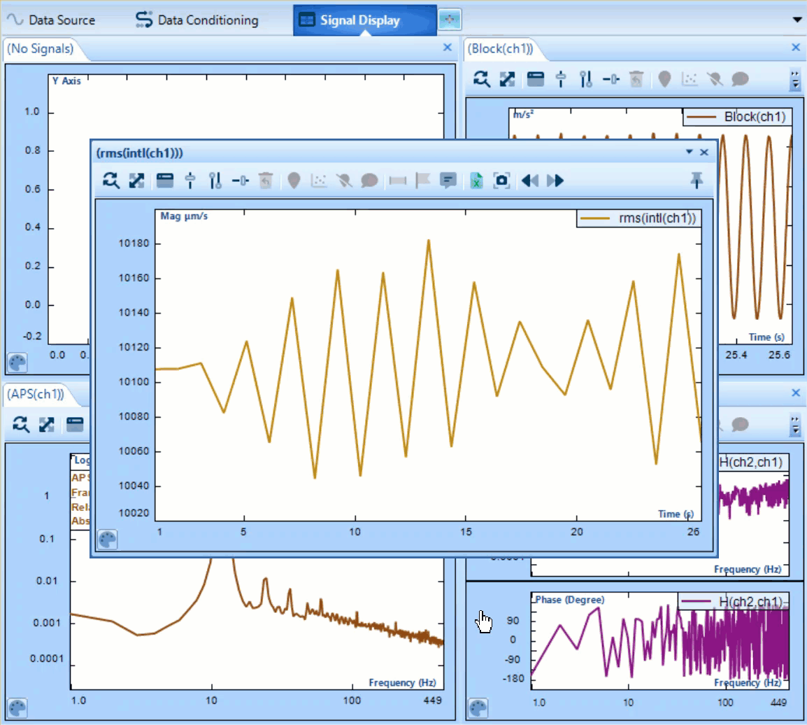Expand the Block(ch1) toolbar overflow
The image size is (807, 725).
coord(795,80)
